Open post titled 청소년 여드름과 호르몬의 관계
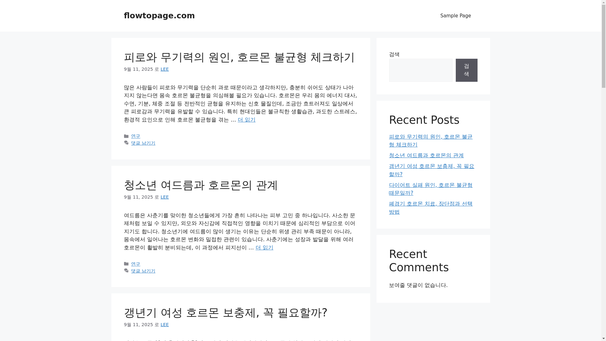This screenshot has width=606, height=341. [201, 185]
